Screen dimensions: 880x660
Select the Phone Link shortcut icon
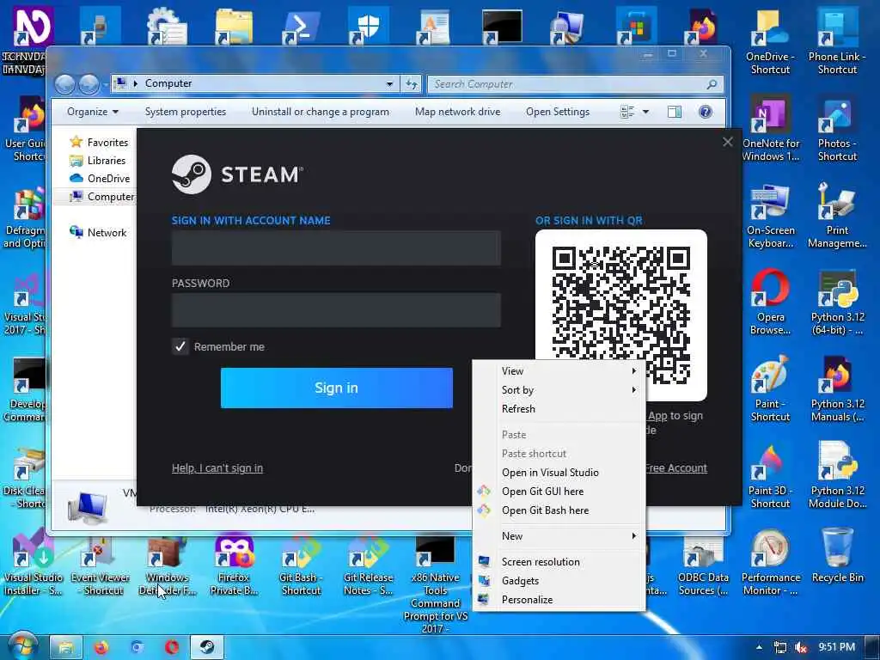click(837, 41)
